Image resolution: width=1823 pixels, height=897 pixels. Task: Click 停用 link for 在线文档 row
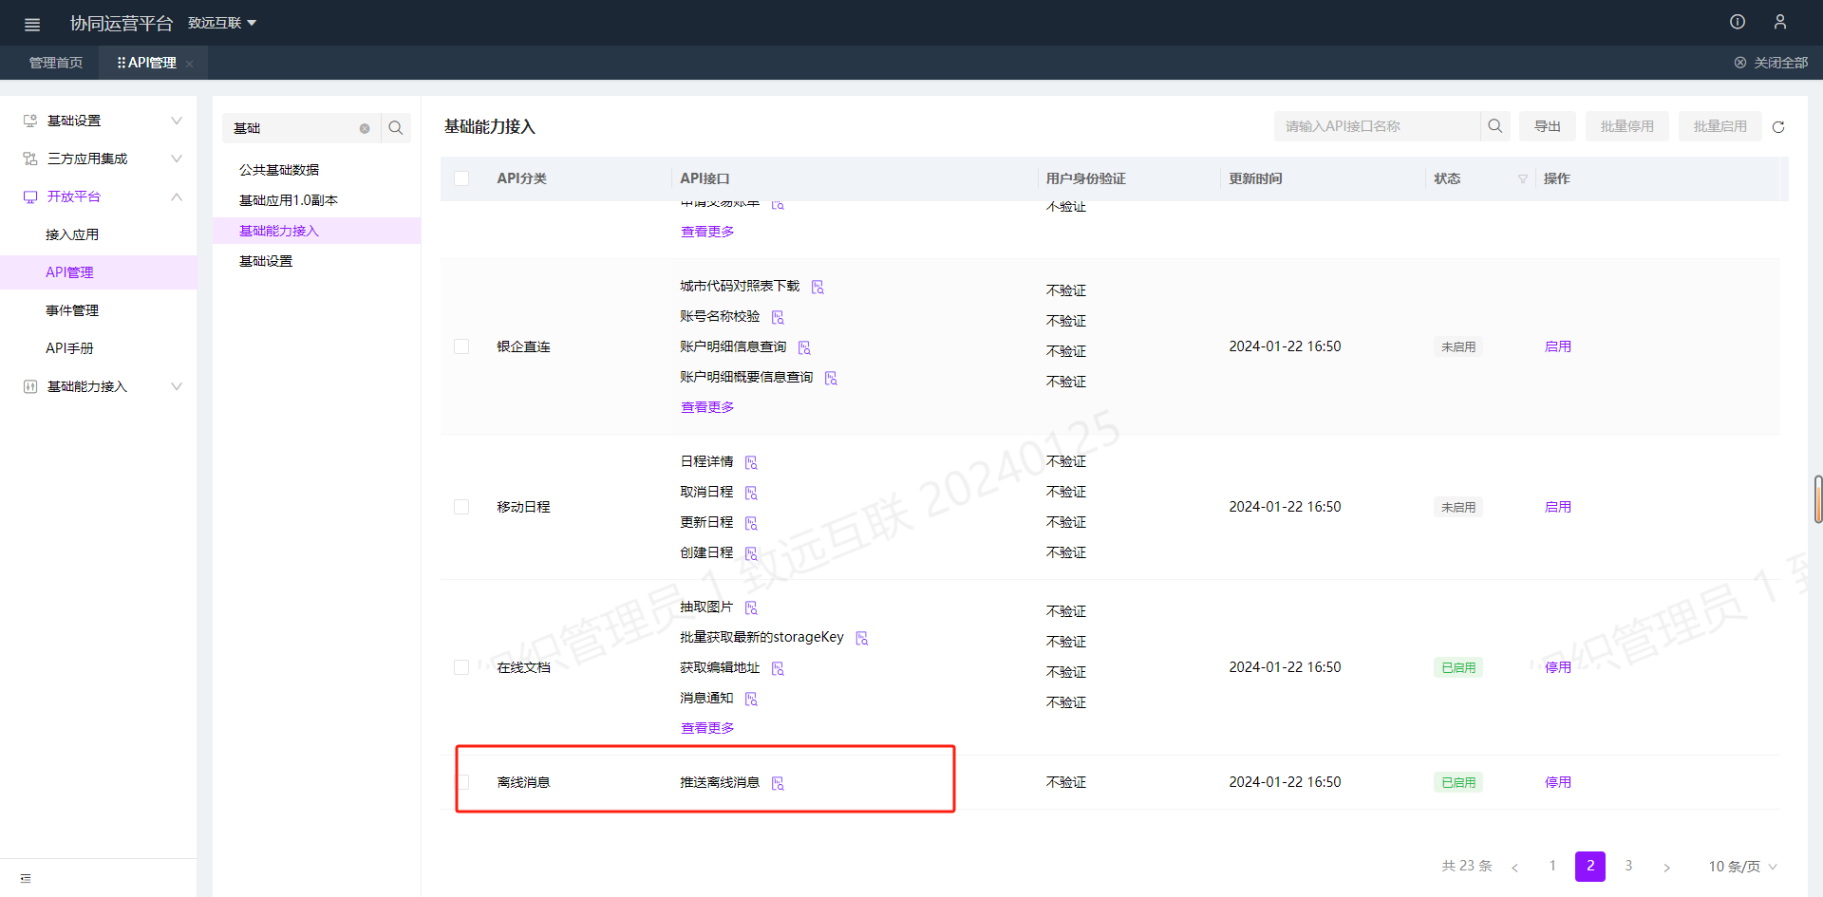pyautogui.click(x=1557, y=667)
